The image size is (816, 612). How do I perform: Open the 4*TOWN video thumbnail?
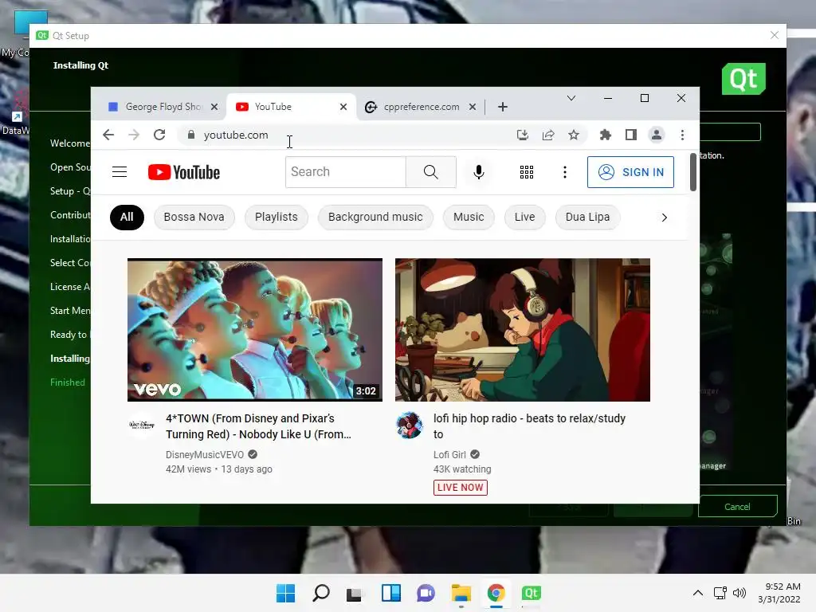pos(255,330)
